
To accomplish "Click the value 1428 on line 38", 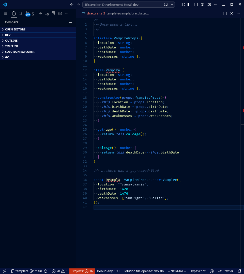I will click(124, 189).
